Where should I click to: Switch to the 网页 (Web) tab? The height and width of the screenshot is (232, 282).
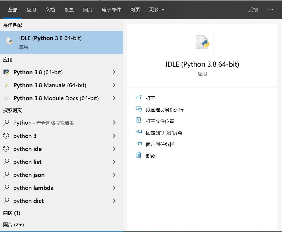[135, 10]
